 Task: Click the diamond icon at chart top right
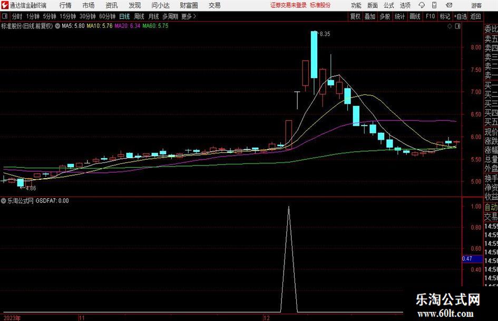450,26
